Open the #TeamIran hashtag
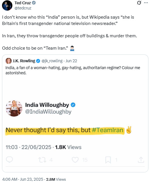 pos(108,130)
